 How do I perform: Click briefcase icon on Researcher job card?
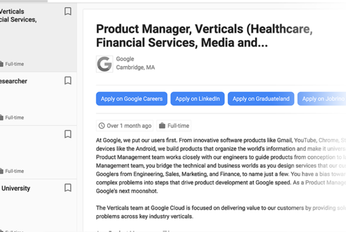pos(2,117)
